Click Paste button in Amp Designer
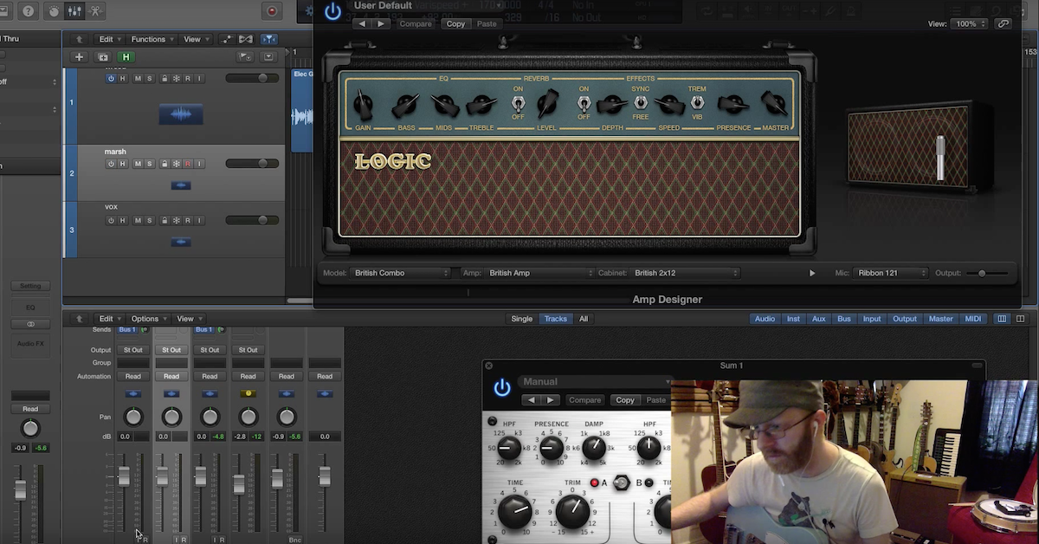1039x544 pixels. 487,24
